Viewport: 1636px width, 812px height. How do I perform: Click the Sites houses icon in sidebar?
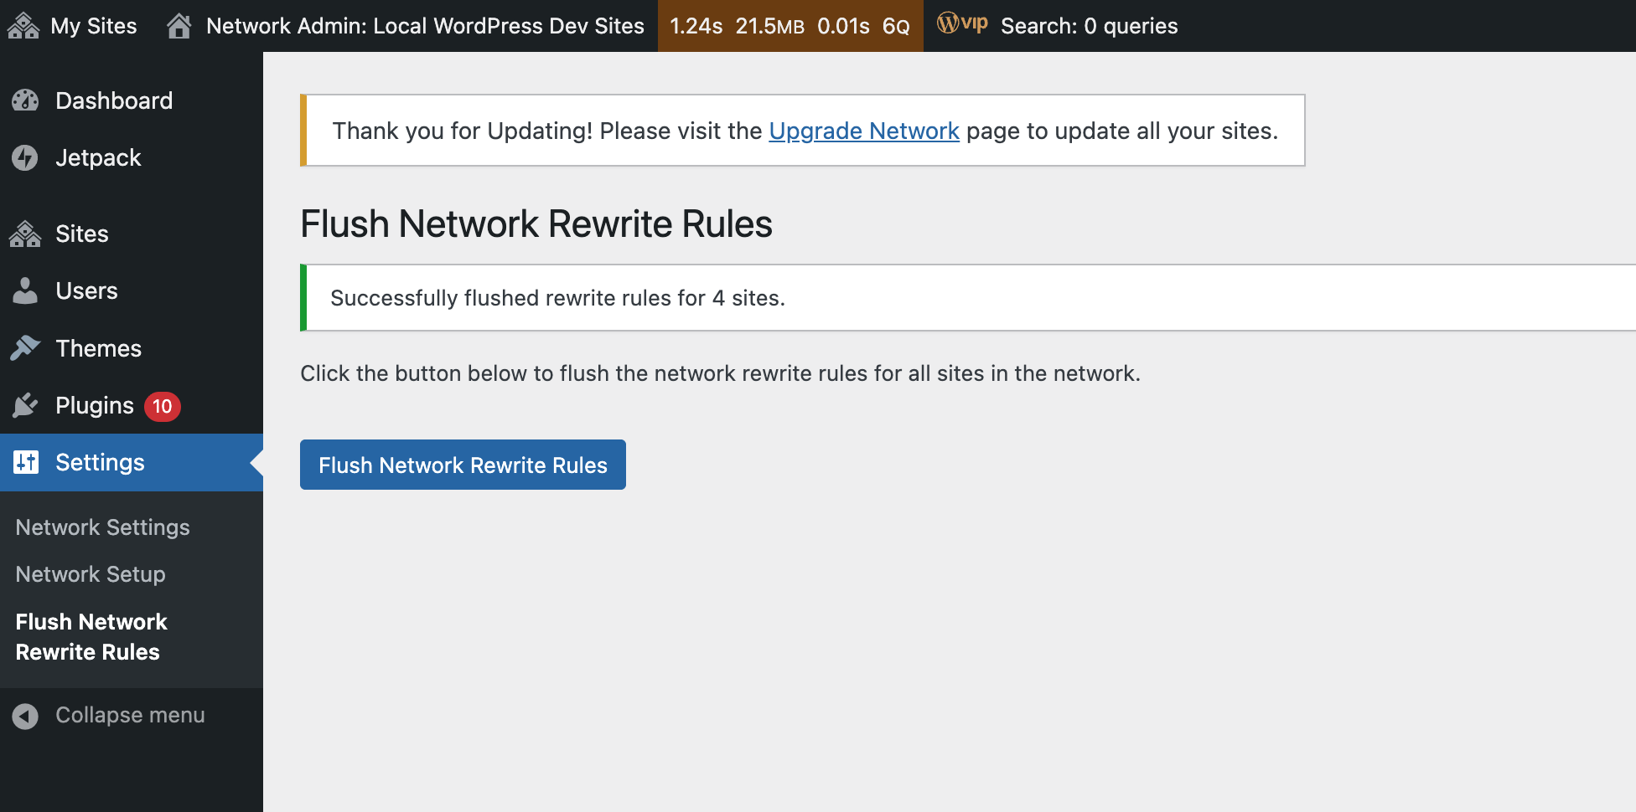(25, 234)
